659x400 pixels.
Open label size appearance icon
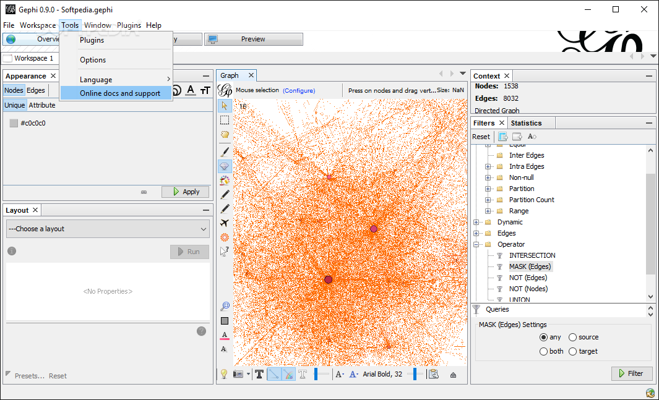coord(205,90)
